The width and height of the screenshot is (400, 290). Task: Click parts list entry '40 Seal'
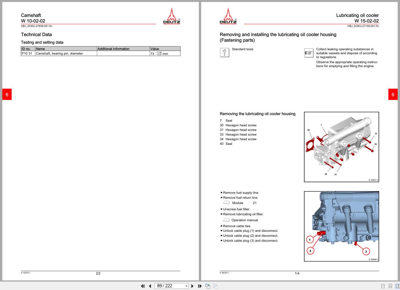tap(226, 144)
